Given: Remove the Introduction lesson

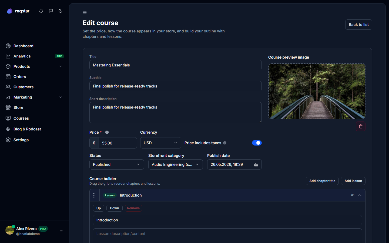Looking at the screenshot, I should tap(133, 208).
